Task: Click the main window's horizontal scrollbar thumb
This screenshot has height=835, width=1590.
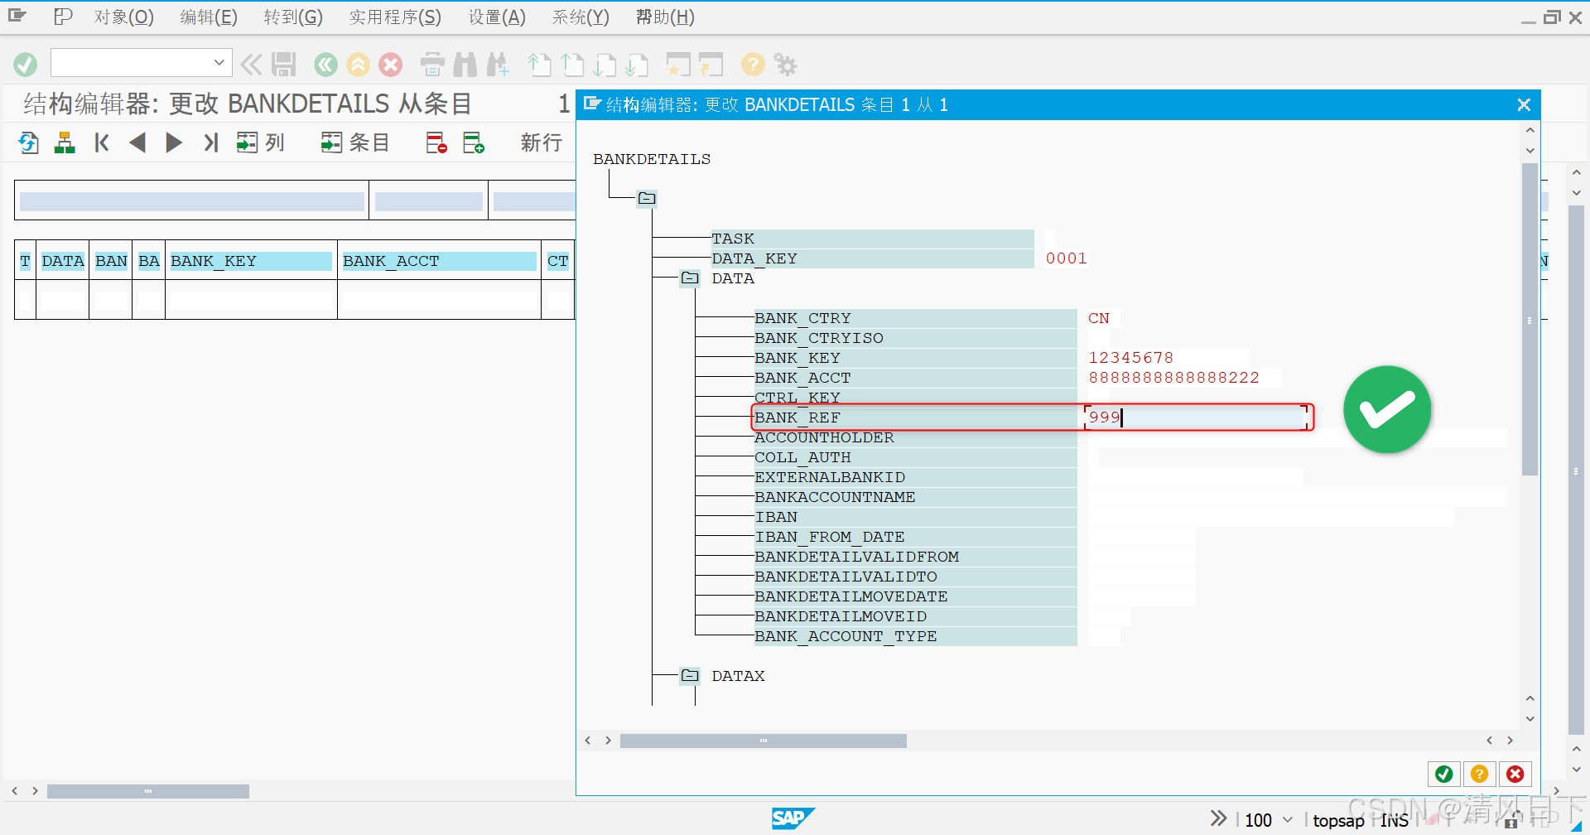Action: (148, 791)
